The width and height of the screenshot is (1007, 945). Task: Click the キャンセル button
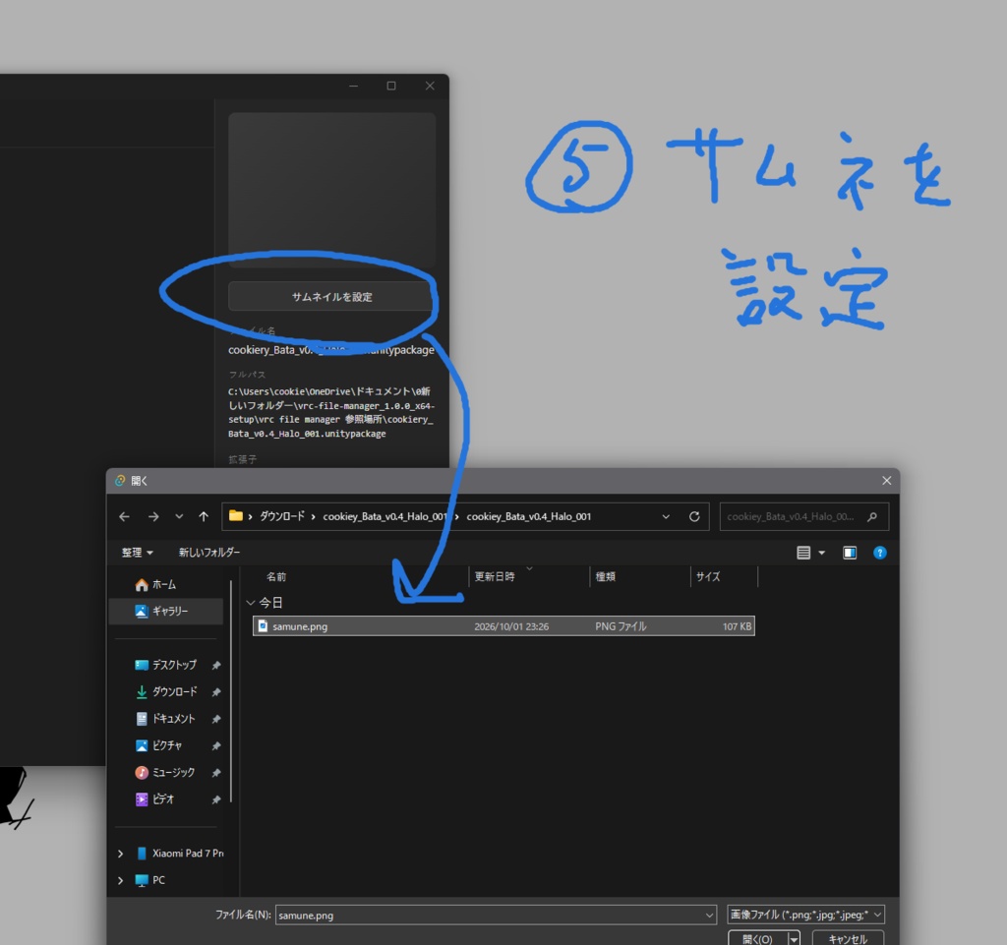(848, 938)
